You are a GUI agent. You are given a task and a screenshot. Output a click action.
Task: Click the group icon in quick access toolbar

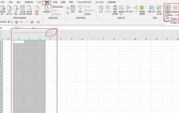[x=38, y=22]
